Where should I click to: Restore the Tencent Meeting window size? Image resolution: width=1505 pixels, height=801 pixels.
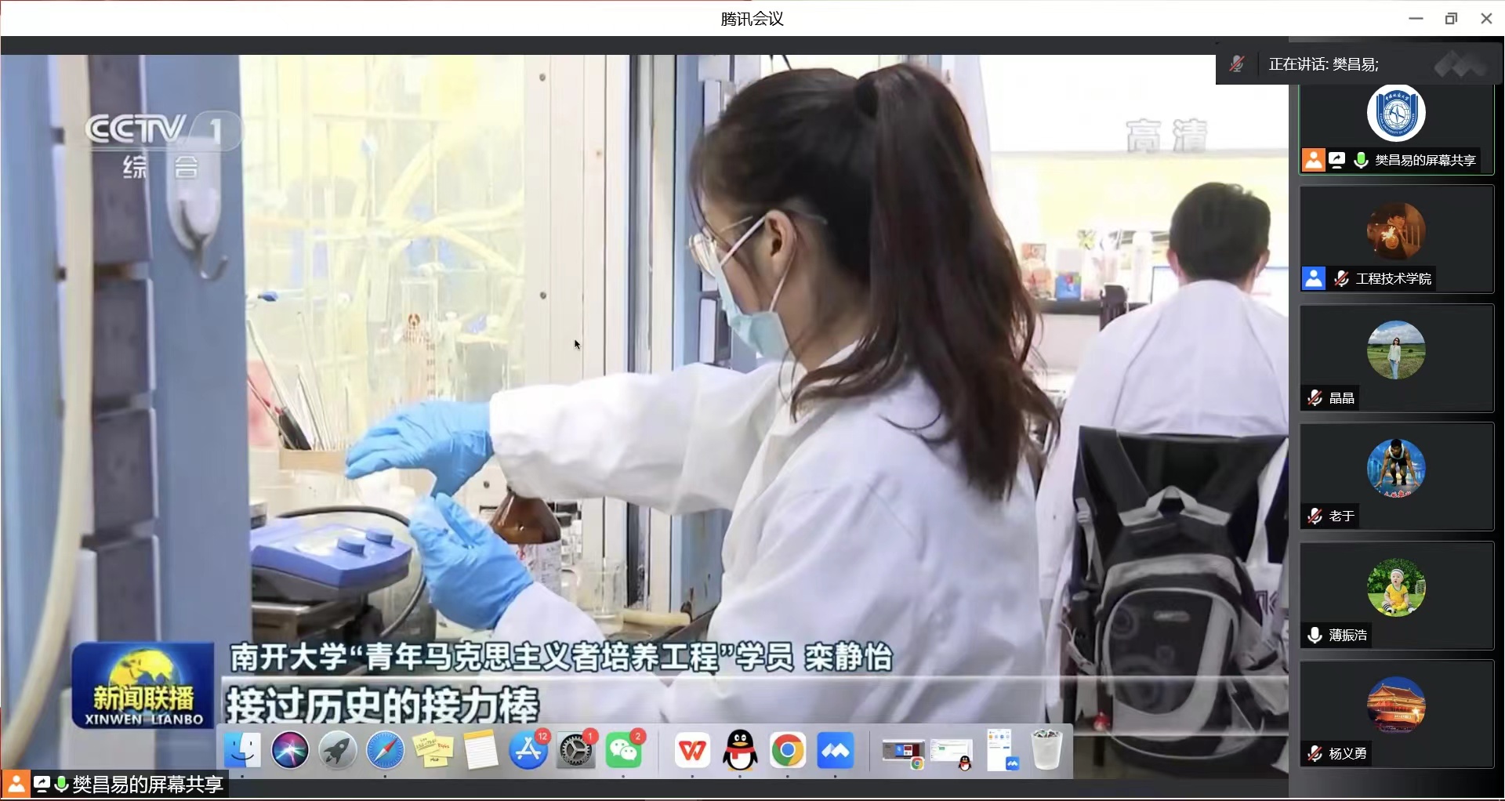pos(1451,19)
